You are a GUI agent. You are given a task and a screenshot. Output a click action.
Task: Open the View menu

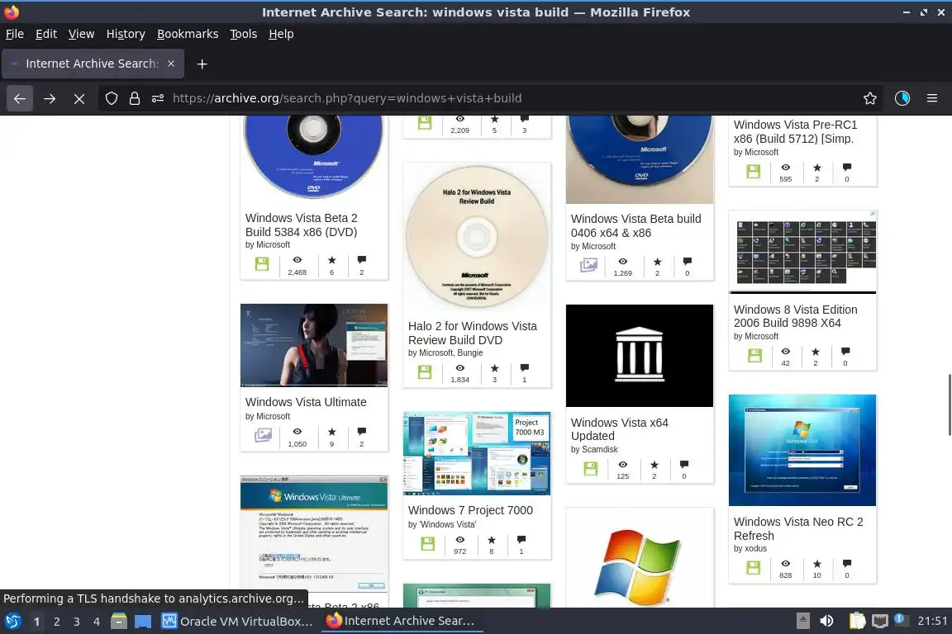tap(81, 34)
